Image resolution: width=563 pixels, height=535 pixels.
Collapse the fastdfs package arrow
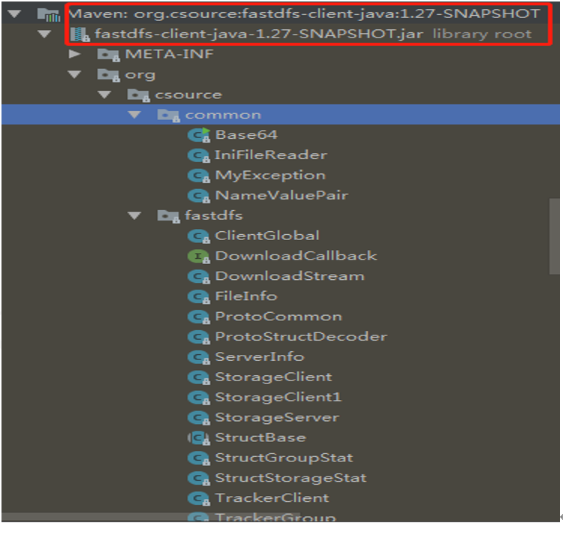[x=134, y=215]
